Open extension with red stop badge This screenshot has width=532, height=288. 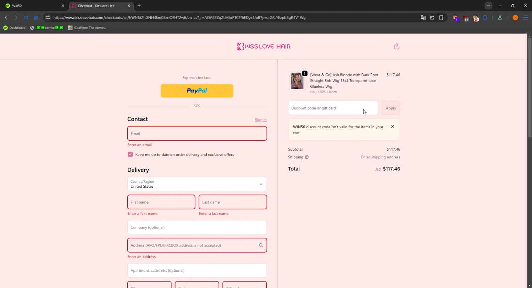click(476, 18)
